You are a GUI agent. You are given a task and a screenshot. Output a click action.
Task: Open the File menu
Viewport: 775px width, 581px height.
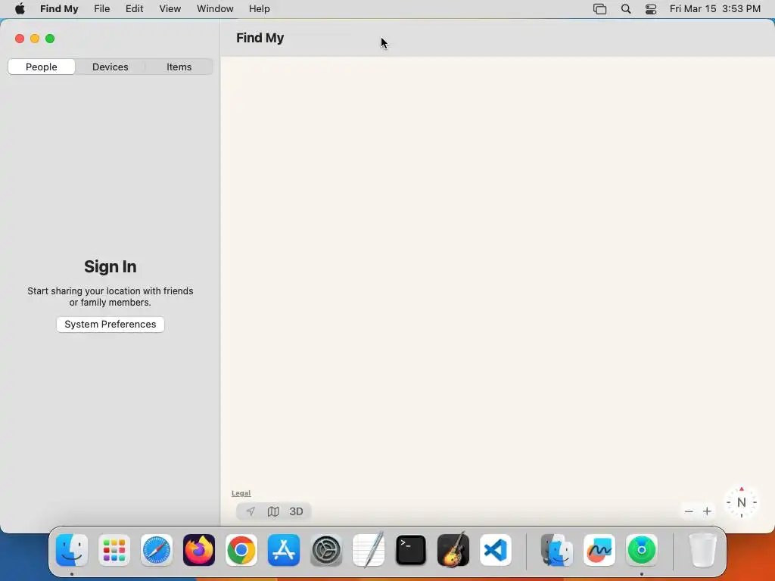[102, 9]
